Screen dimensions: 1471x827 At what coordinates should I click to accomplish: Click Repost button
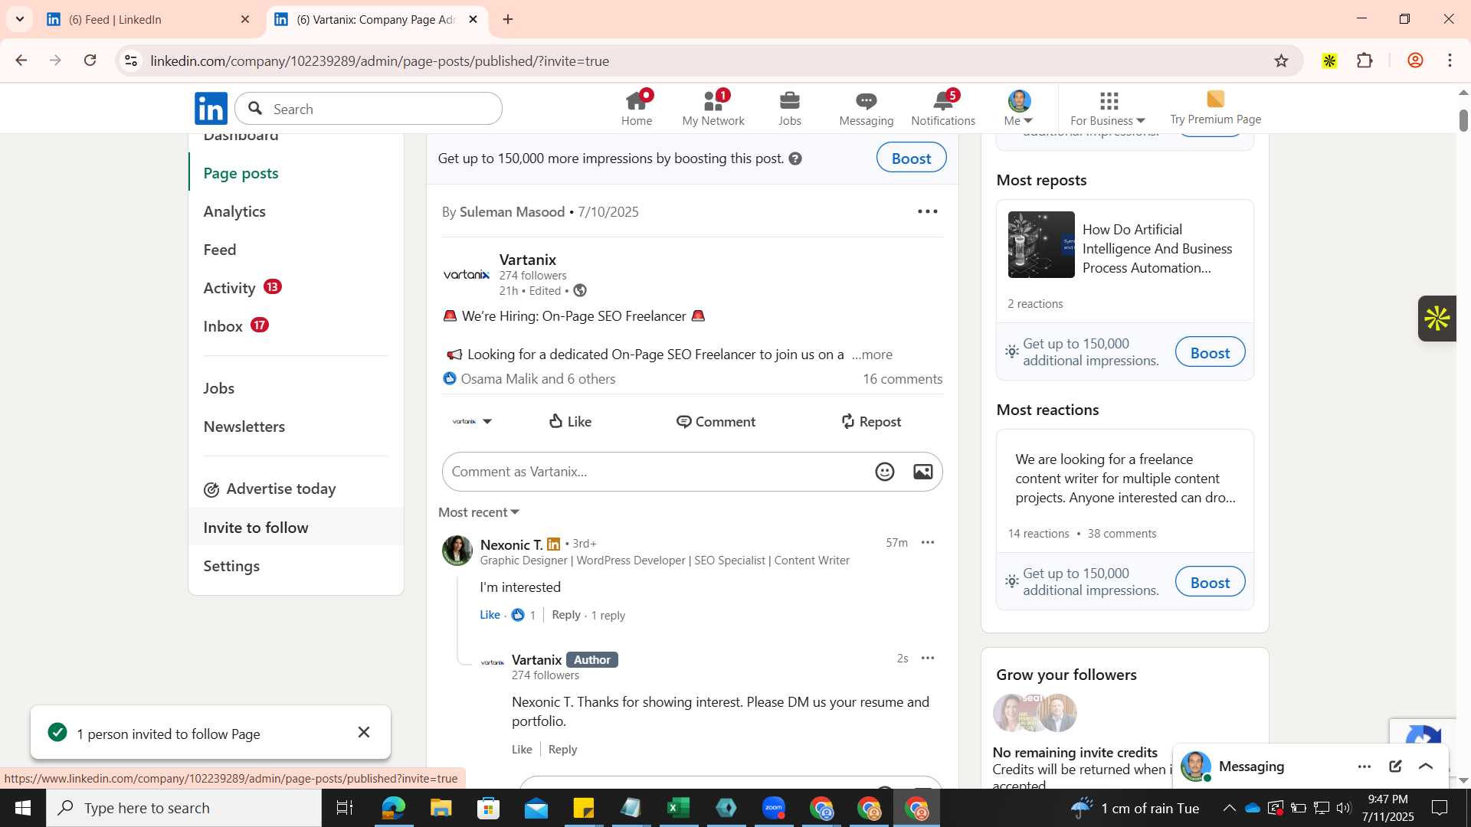pos(871,422)
